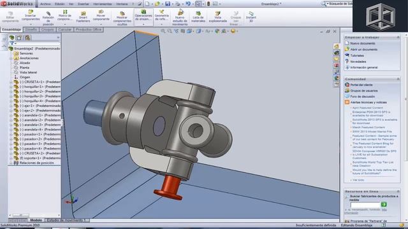Viewport: 408px width, 229px height.
Task: Click the Rebuild traffic light icon
Action: click(208, 4)
